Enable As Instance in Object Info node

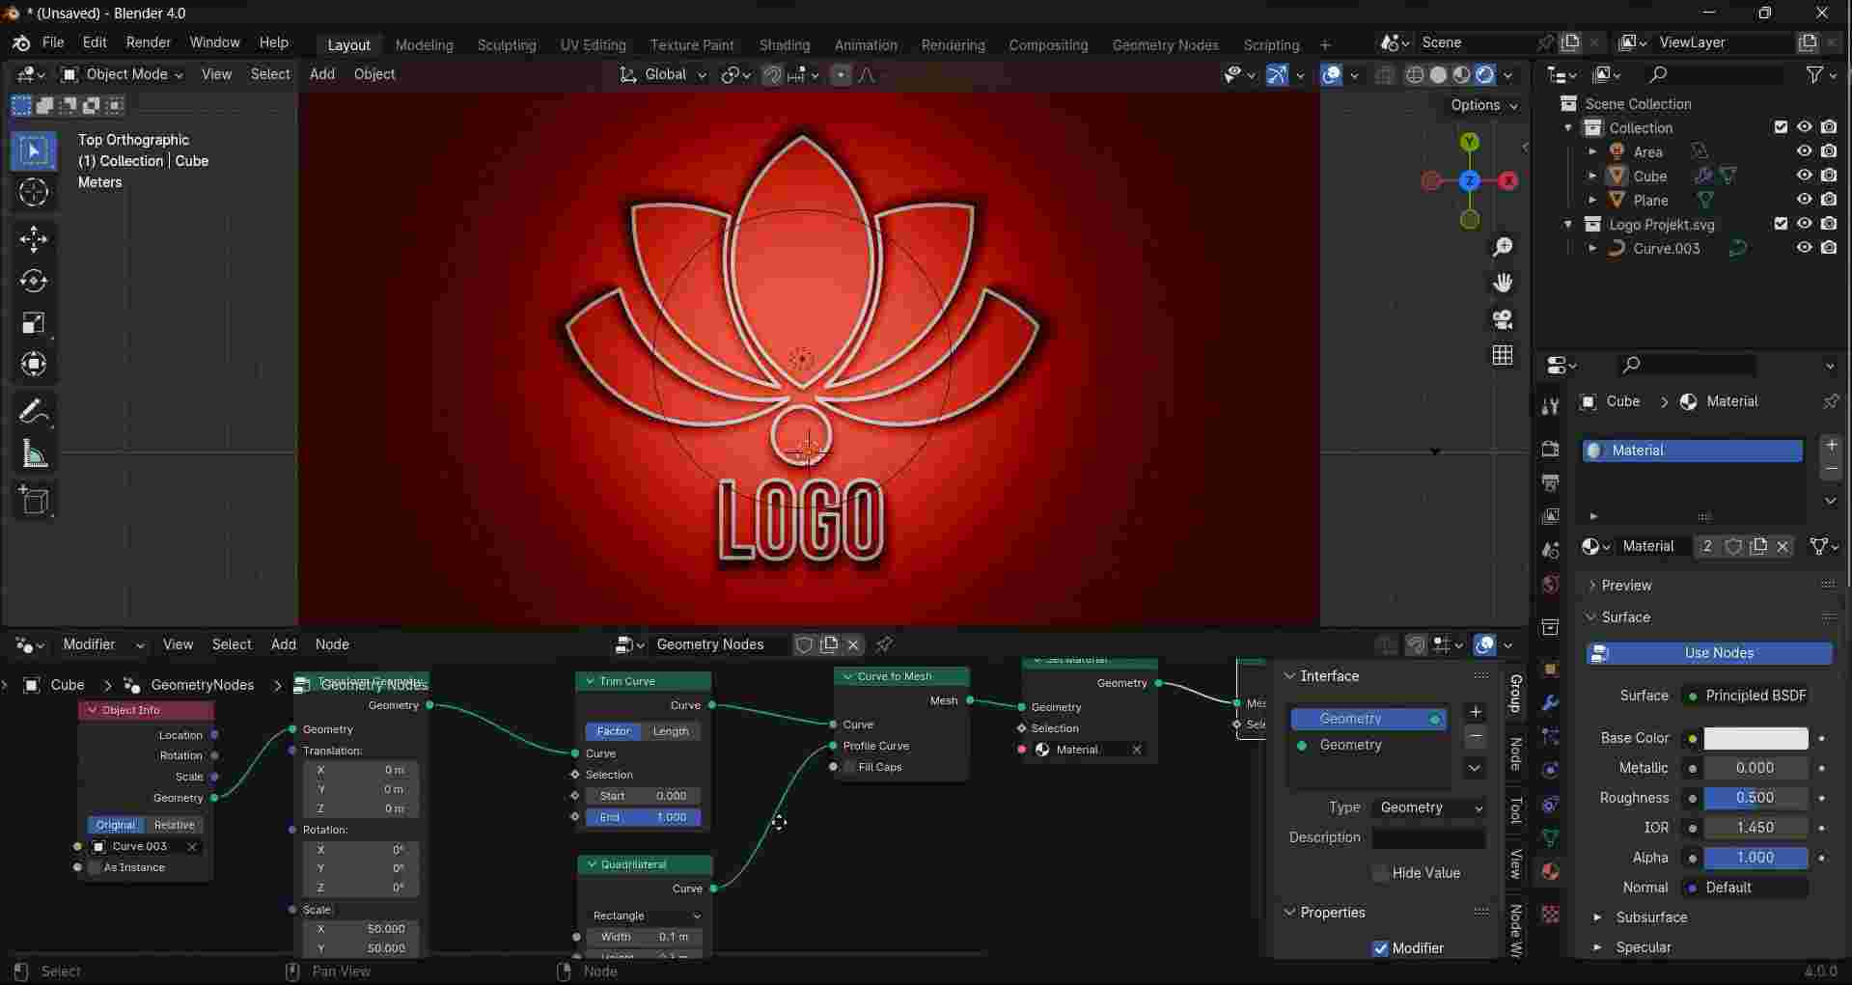click(x=95, y=867)
